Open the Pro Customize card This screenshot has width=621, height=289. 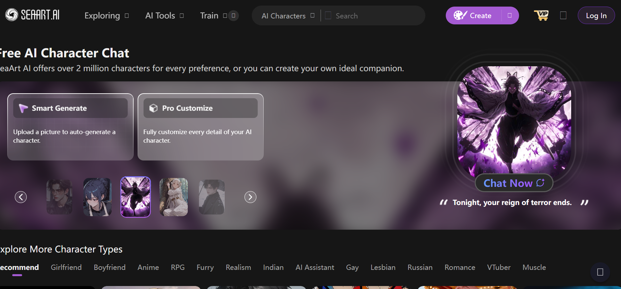pos(200,127)
